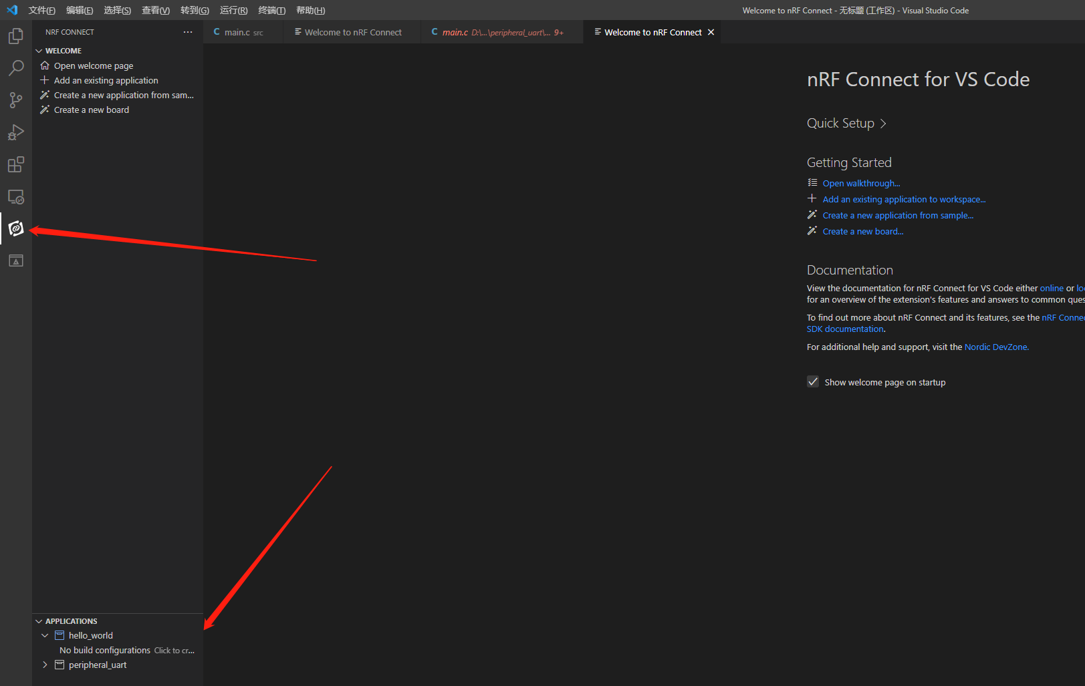Open the Search view in activity bar
The width and height of the screenshot is (1085, 686).
coord(16,68)
